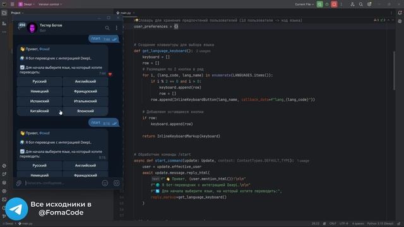404x227 pixels.
Task: Select the Японский language button
Action: point(85,111)
